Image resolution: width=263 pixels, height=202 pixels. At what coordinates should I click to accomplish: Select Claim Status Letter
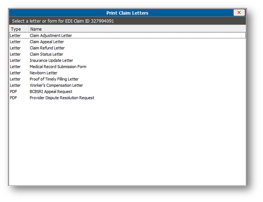pos(46,54)
